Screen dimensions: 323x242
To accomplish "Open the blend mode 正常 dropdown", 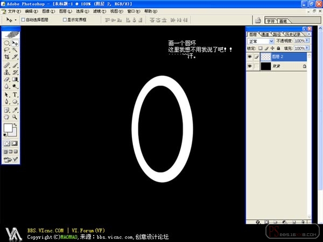I will [x=261, y=41].
